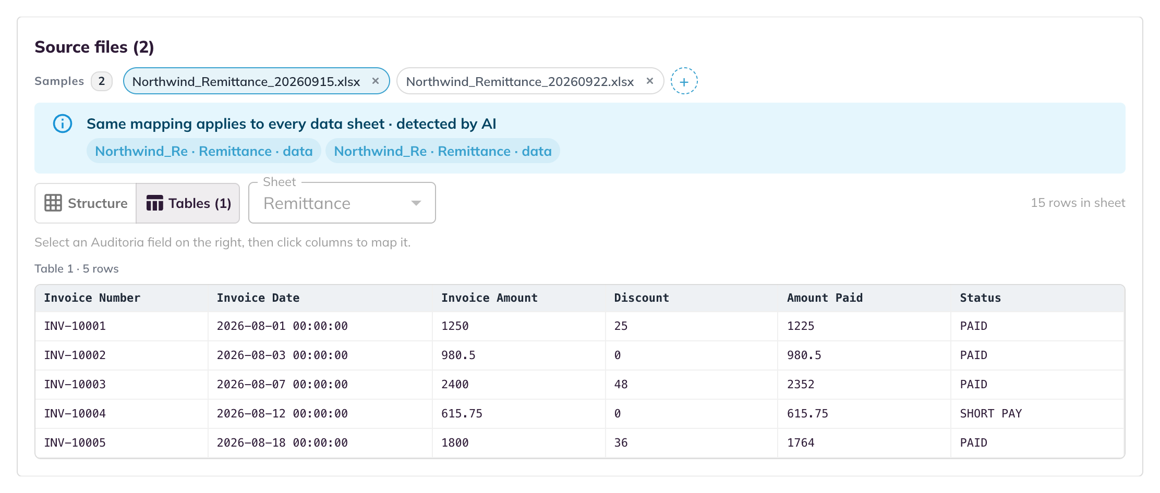Click the Discount cell 36
1160x493 pixels.
(692, 443)
